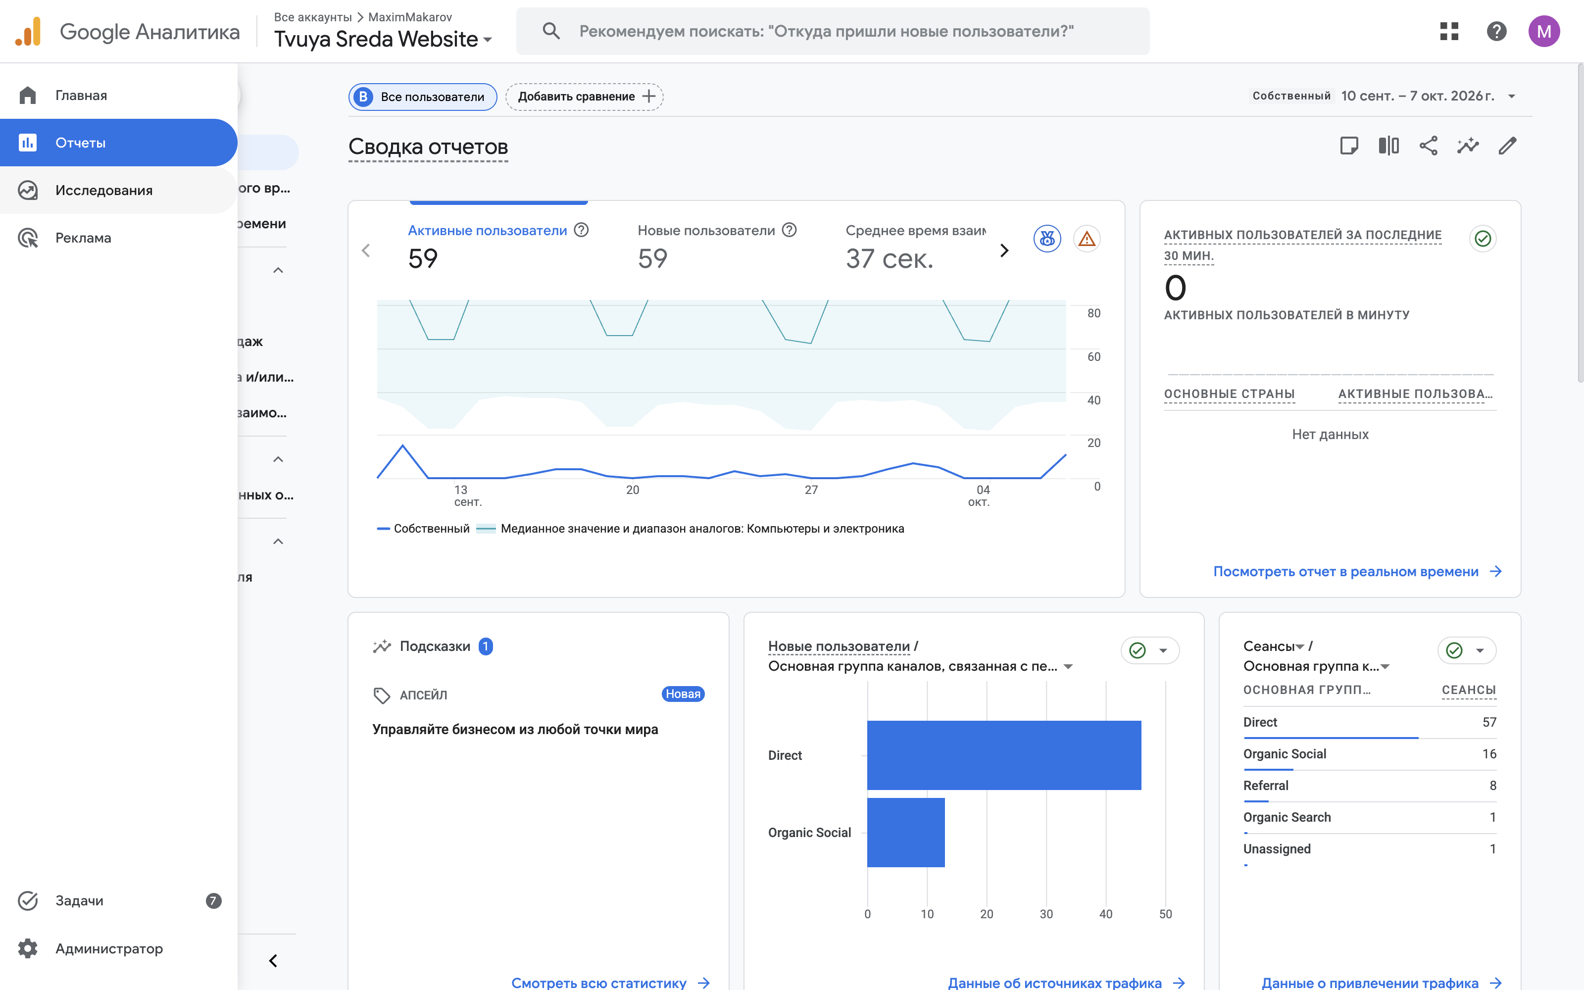
Task: Open Смотреть всю статистику link
Action: [x=610, y=982]
